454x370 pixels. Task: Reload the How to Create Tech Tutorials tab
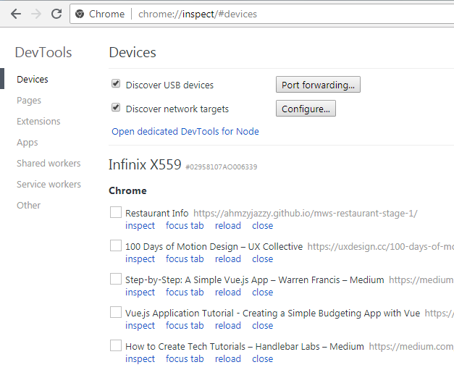pos(228,358)
